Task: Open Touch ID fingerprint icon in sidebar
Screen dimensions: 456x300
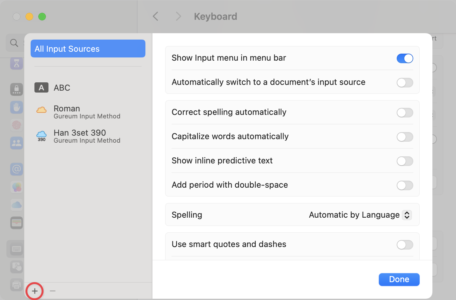Action: click(x=16, y=125)
